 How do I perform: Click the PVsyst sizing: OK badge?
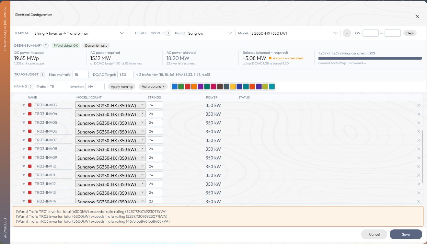point(66,45)
